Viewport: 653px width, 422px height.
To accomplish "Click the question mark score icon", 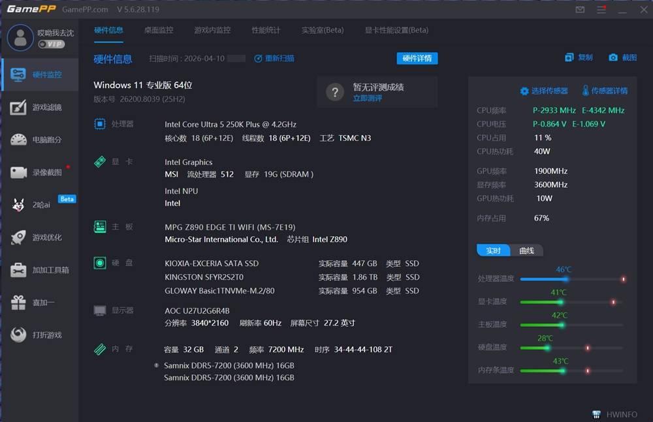I will (x=335, y=92).
